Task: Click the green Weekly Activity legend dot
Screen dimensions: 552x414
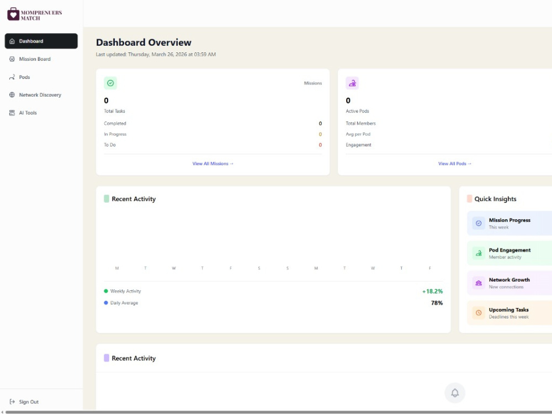Action: pos(106,291)
